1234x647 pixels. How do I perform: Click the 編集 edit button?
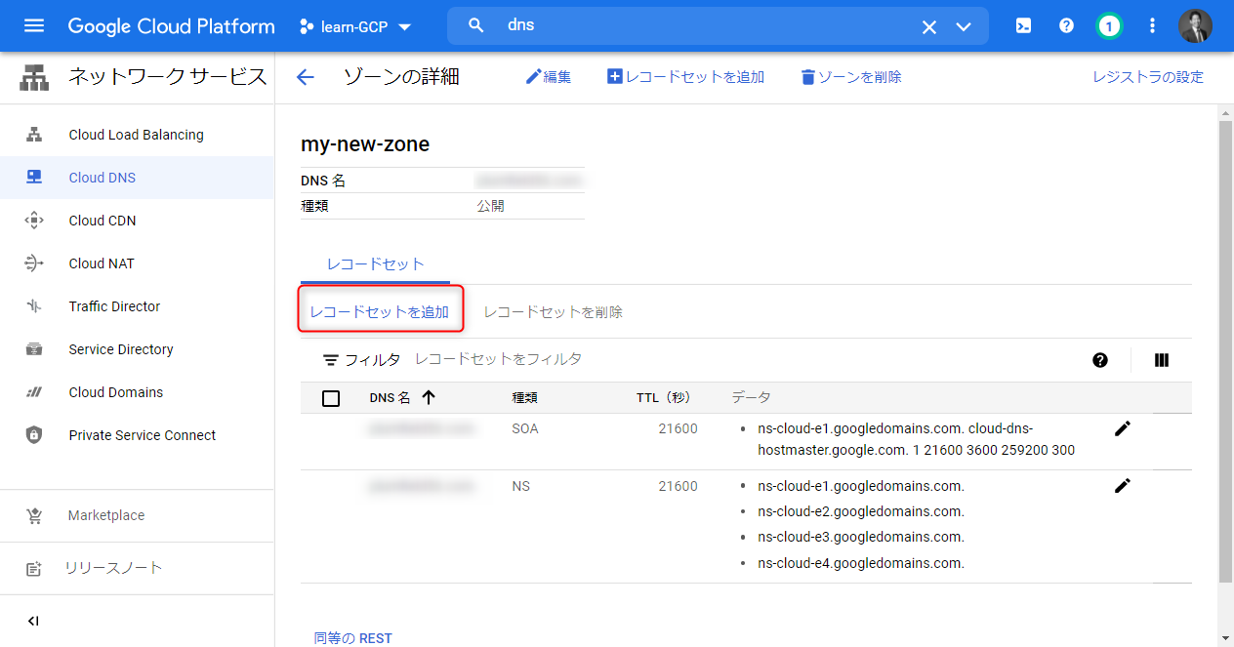[x=549, y=77]
